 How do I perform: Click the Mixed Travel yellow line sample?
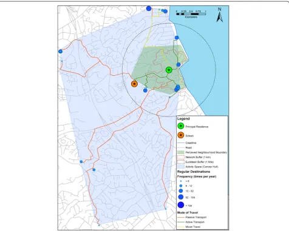pos(181,227)
